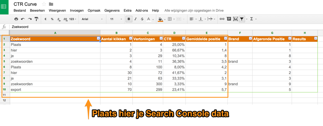The height and width of the screenshot is (126, 323).
Task: Open the Bewerken menu
Action: [x=37, y=11]
